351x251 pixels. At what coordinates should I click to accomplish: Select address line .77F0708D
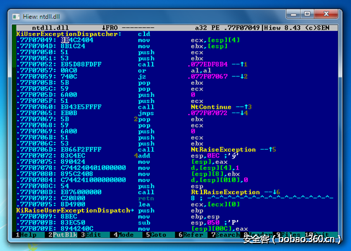[36, 192]
